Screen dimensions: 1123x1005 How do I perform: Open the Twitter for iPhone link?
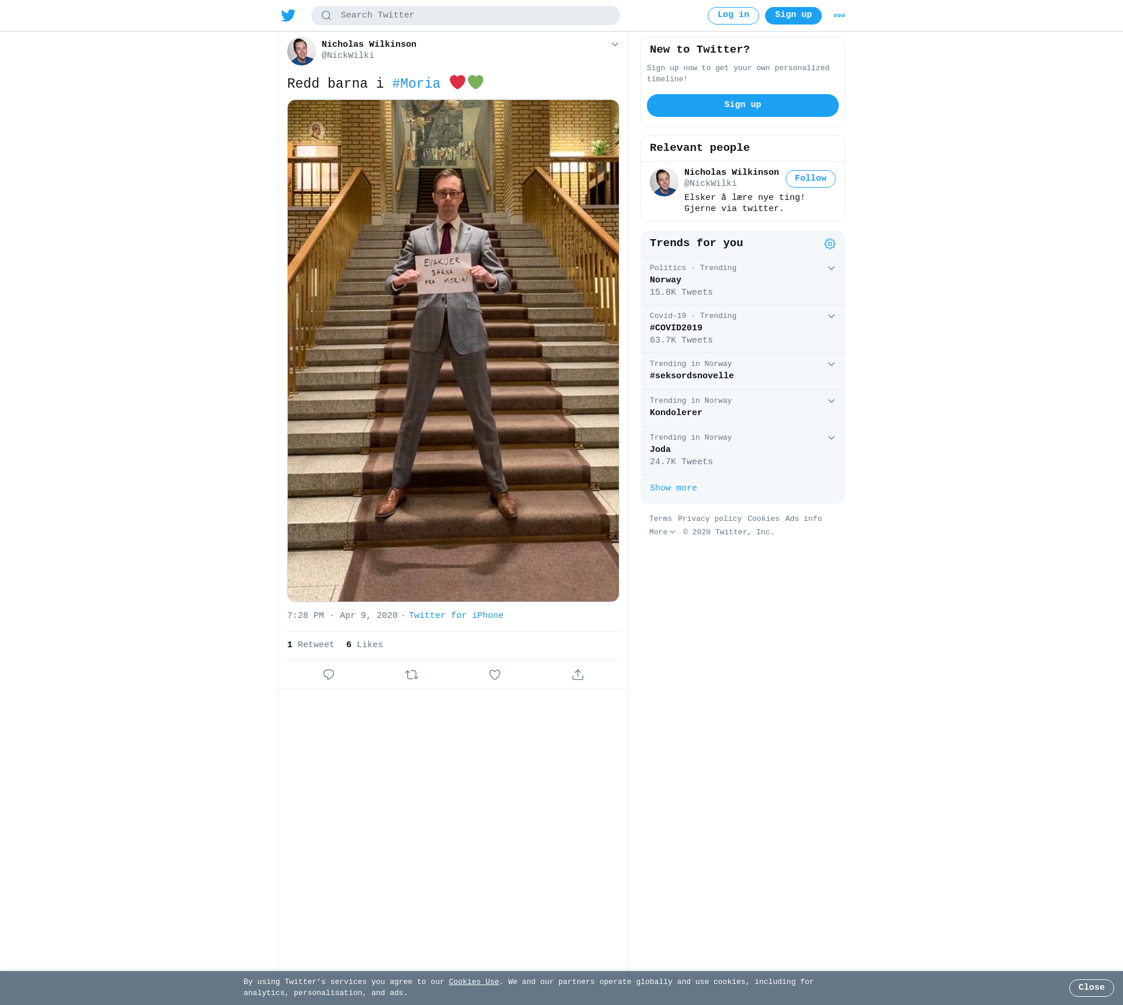click(456, 616)
